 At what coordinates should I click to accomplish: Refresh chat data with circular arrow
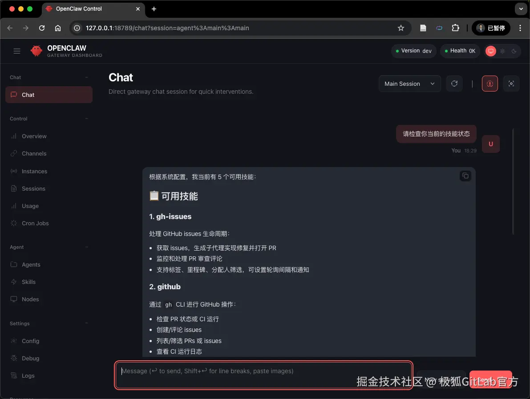point(454,84)
